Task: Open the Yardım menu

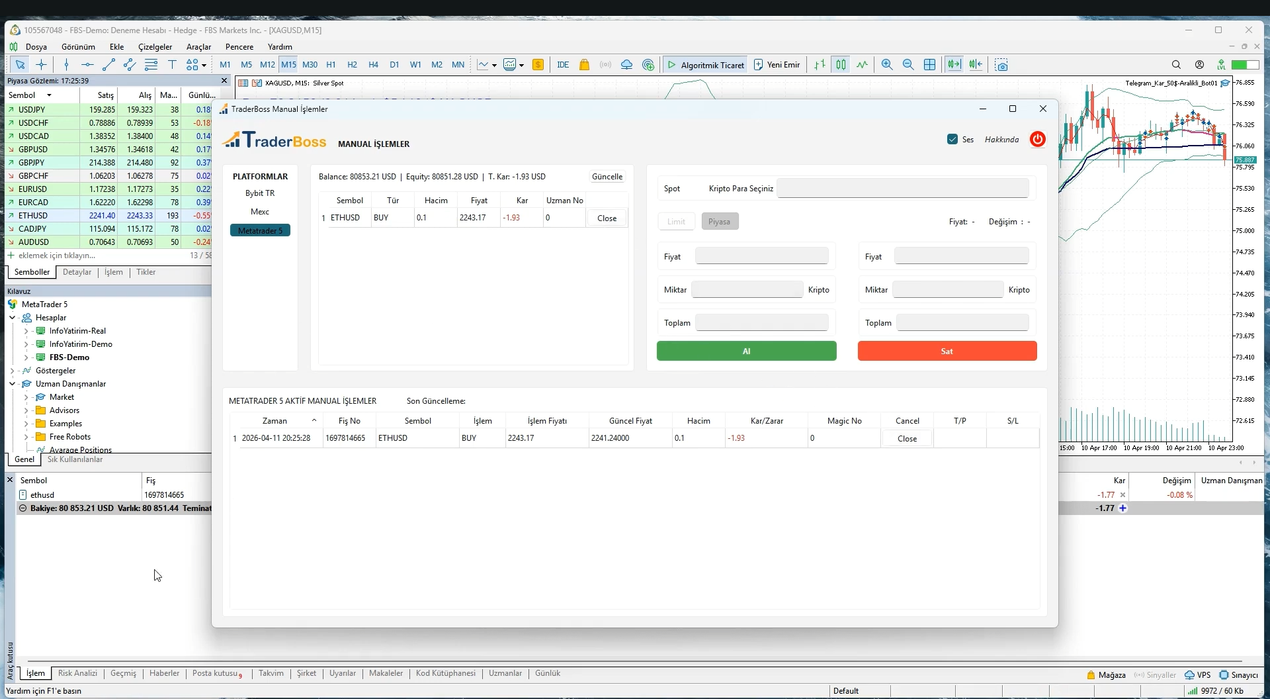Action: (x=280, y=46)
